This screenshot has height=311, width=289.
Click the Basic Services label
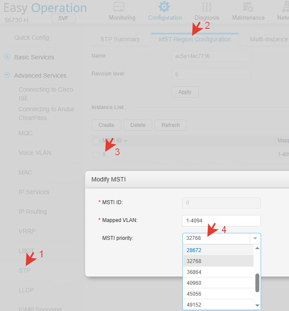pyautogui.click(x=34, y=57)
